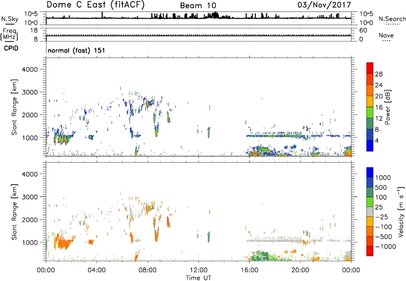The height and width of the screenshot is (281, 406).
Task: Click the 'Freq. [MHz]' axis label
Action: (9, 34)
